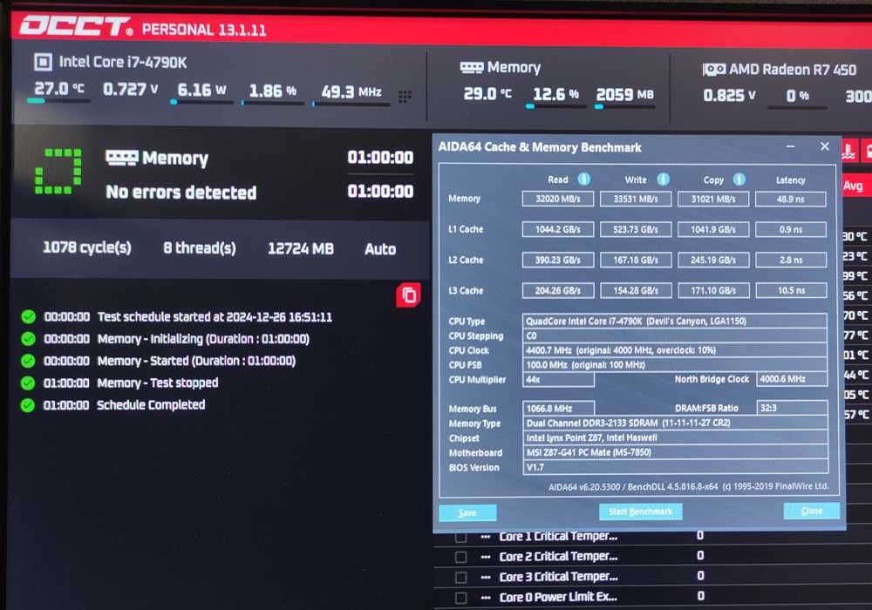Screen dimensions: 872x610
Task: Minimize the AIDA64 benchmark window
Action: tap(790, 146)
